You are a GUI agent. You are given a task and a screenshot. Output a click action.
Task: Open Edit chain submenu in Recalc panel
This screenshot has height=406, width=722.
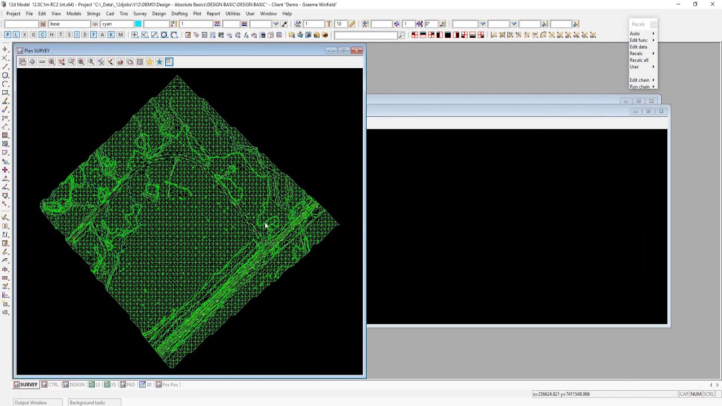642,80
